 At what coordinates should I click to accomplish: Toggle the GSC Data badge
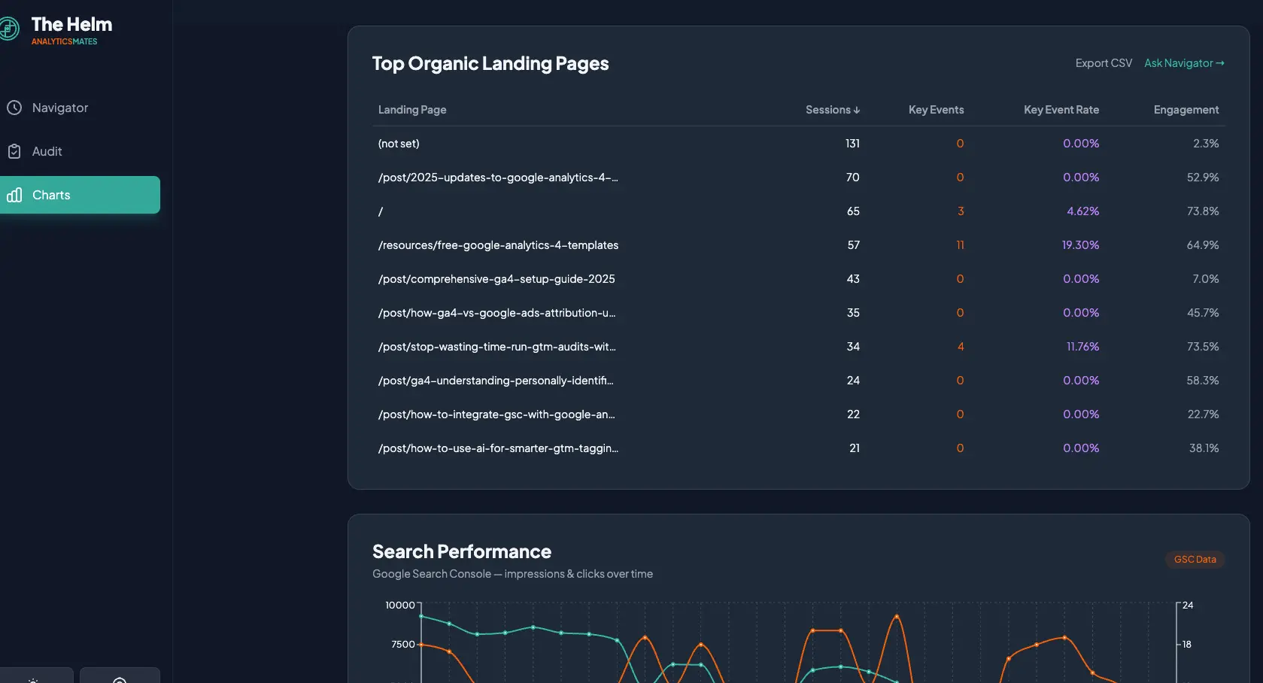[1195, 559]
